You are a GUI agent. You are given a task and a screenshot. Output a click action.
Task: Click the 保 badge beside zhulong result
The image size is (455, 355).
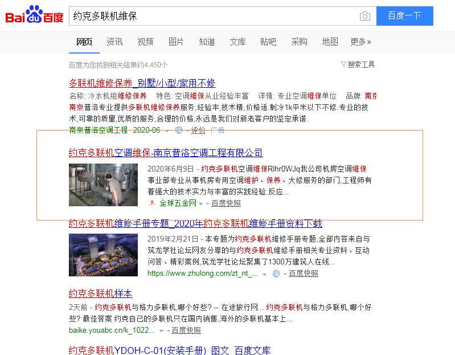[x=276, y=274]
